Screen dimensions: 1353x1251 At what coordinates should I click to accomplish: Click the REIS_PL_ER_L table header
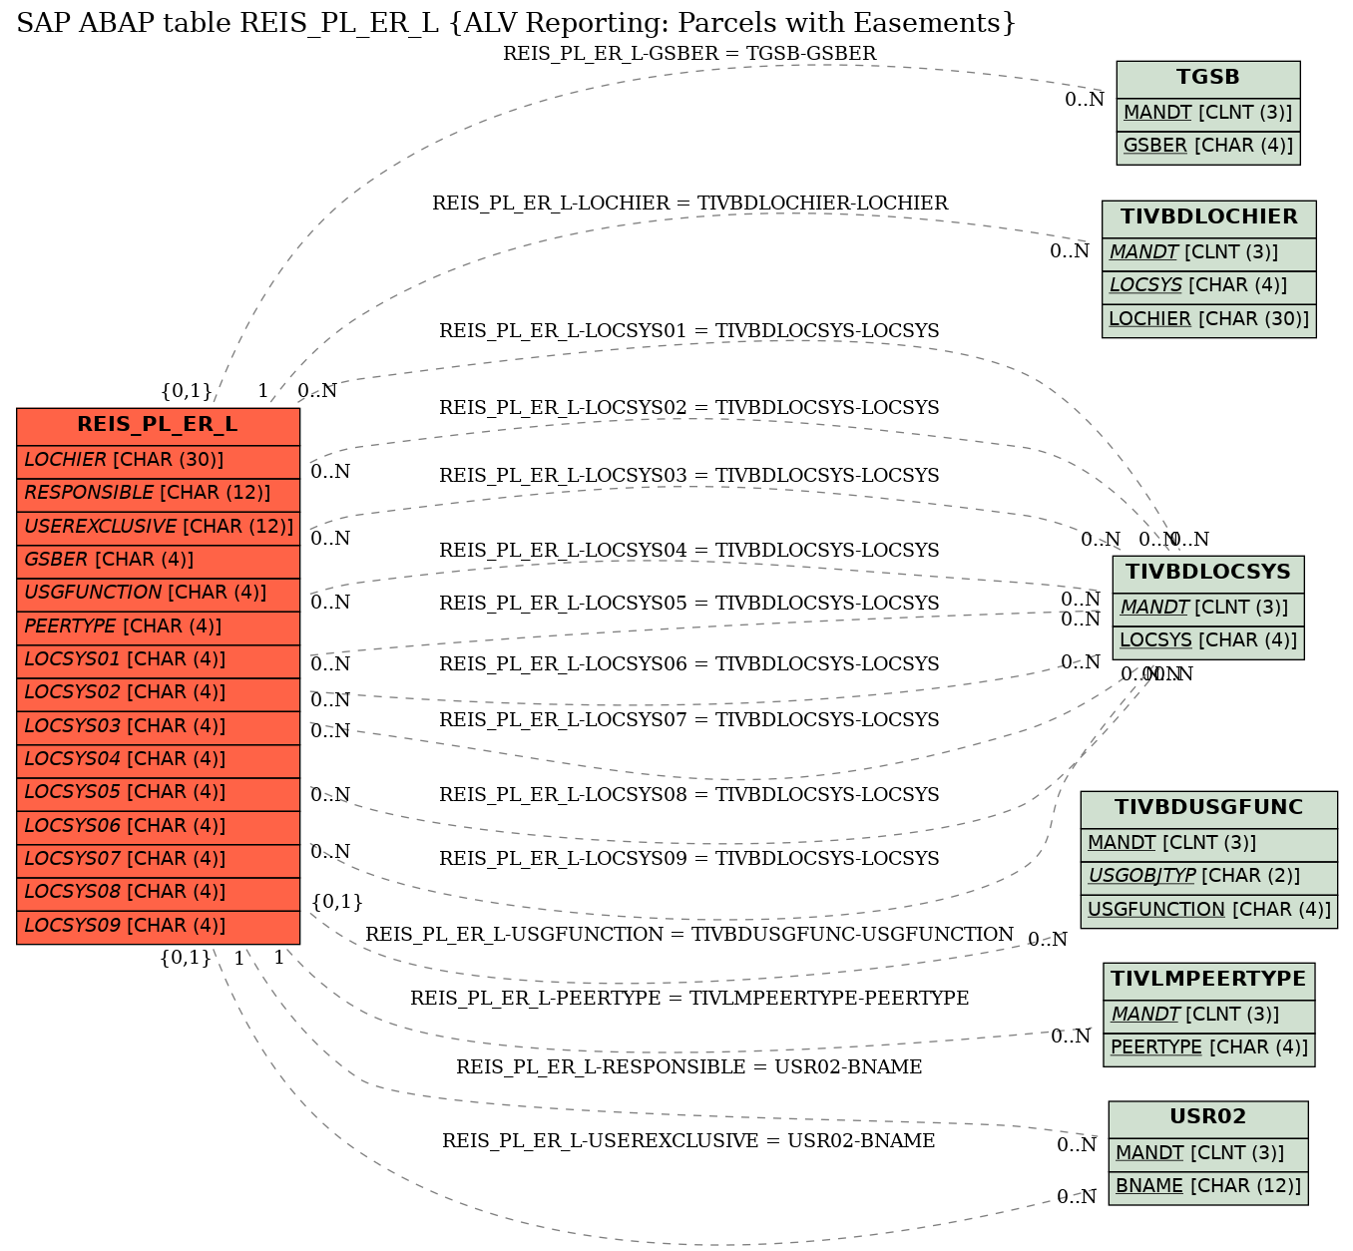click(x=158, y=425)
